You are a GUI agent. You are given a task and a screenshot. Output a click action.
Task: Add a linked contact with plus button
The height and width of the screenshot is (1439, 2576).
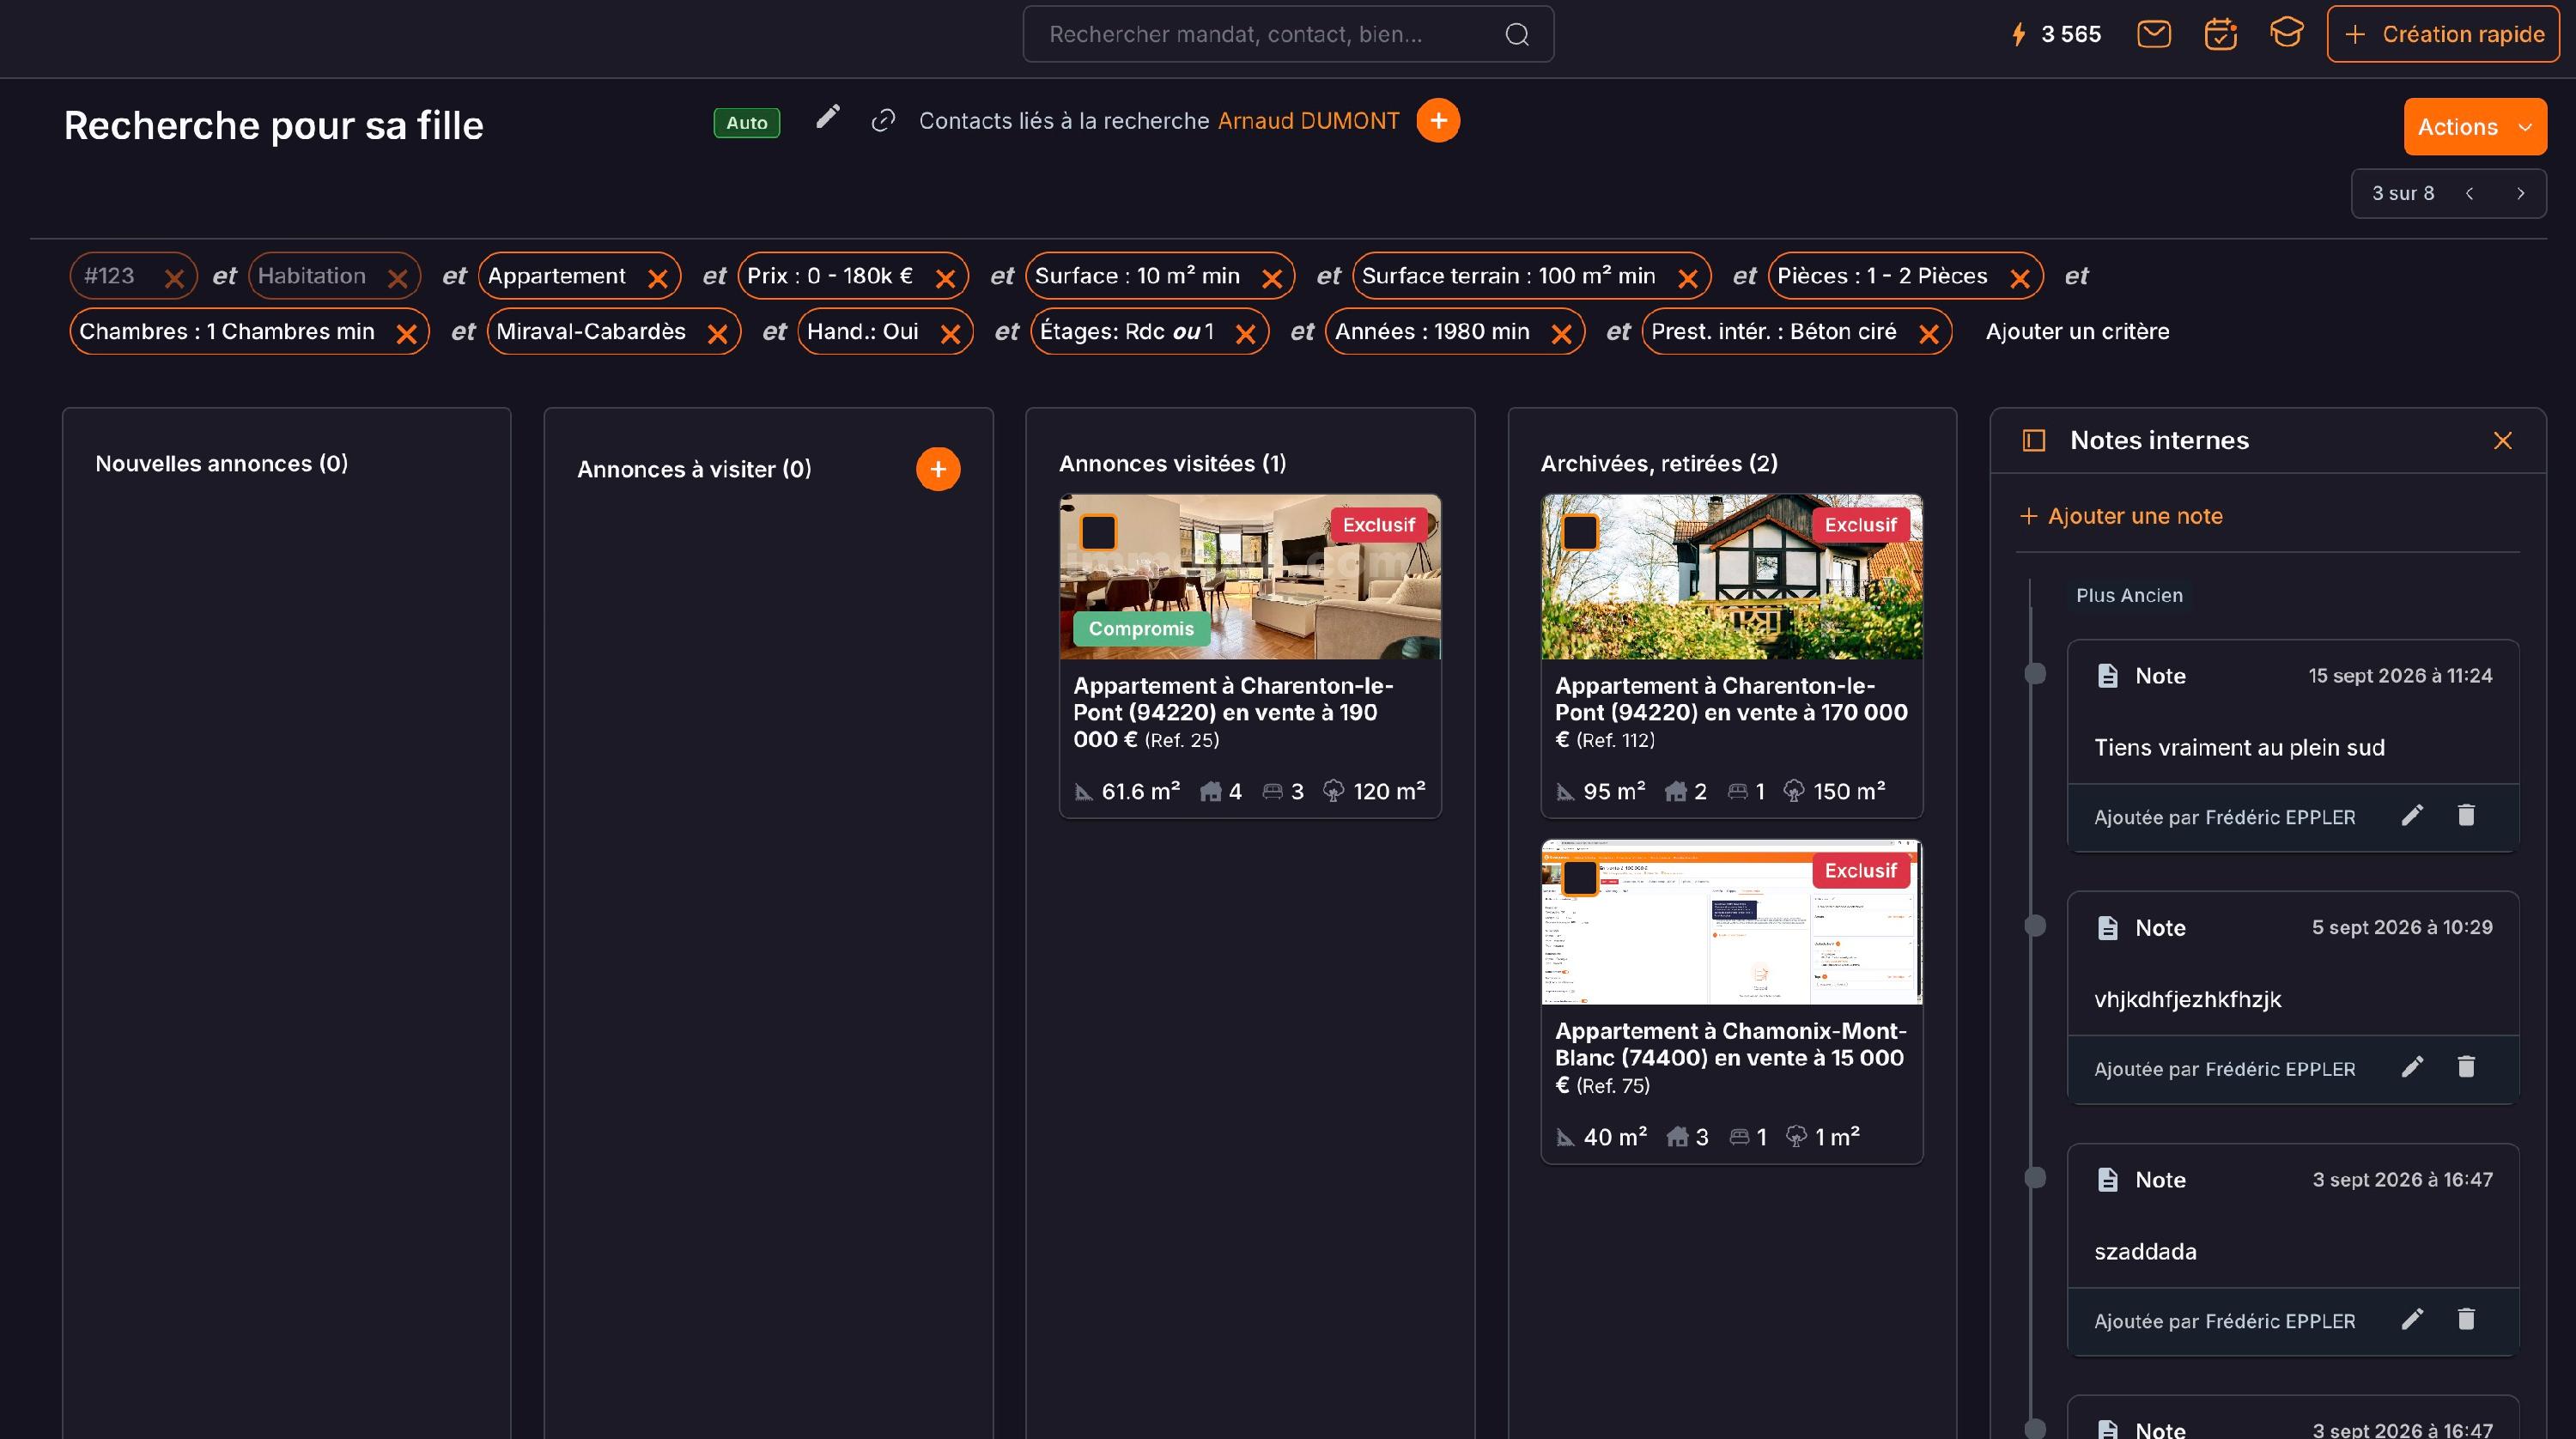(1438, 121)
